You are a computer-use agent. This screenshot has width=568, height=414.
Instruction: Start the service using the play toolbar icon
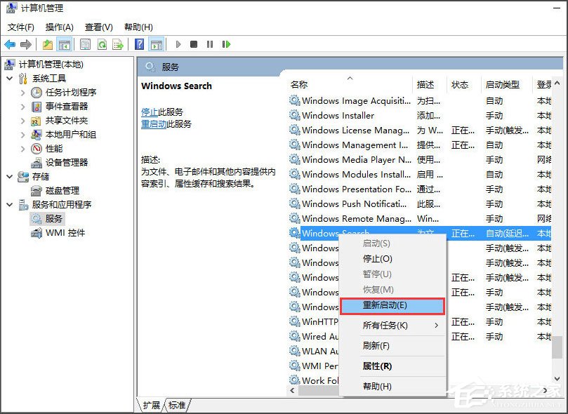click(178, 44)
